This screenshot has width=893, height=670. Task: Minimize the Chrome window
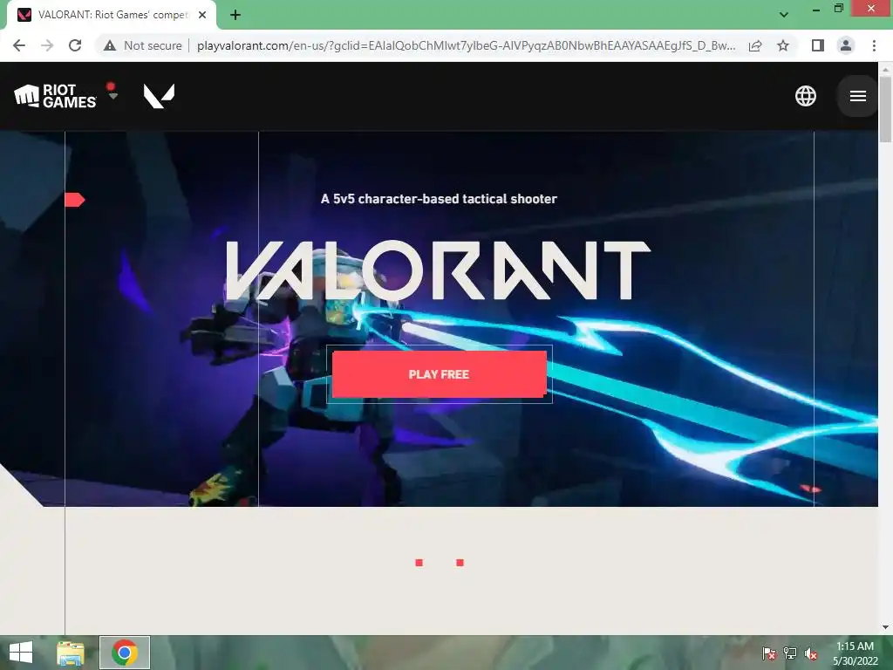click(x=815, y=9)
